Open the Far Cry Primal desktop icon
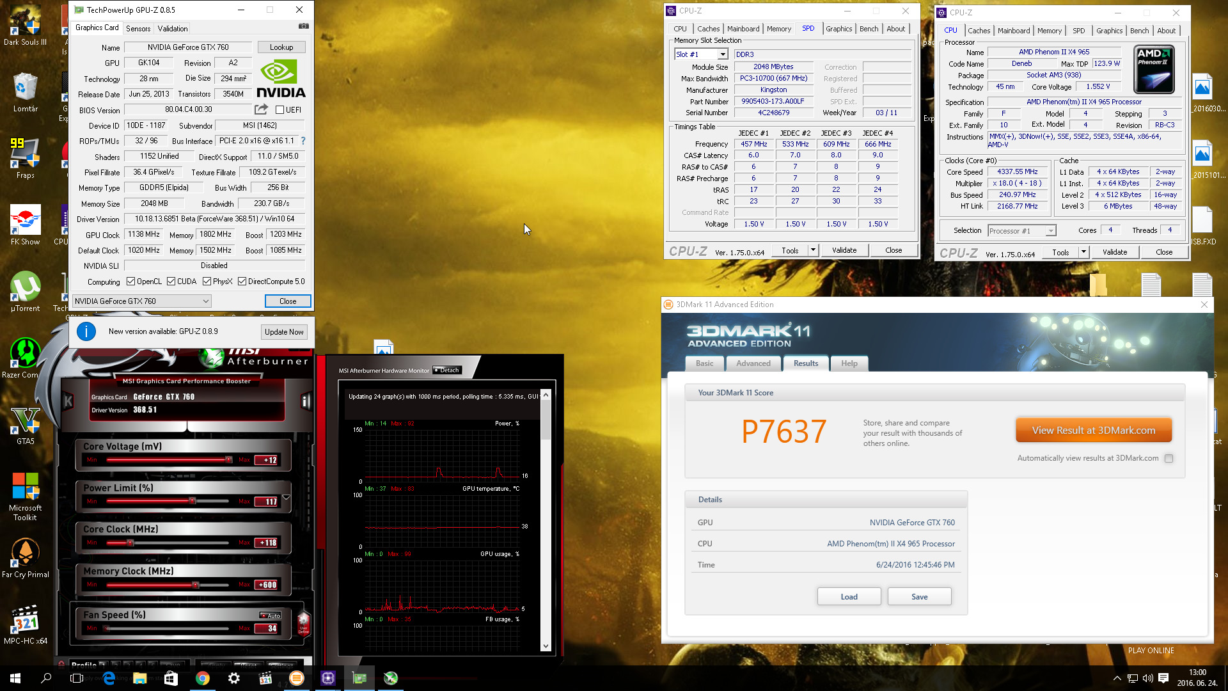The width and height of the screenshot is (1228, 691). 26,559
